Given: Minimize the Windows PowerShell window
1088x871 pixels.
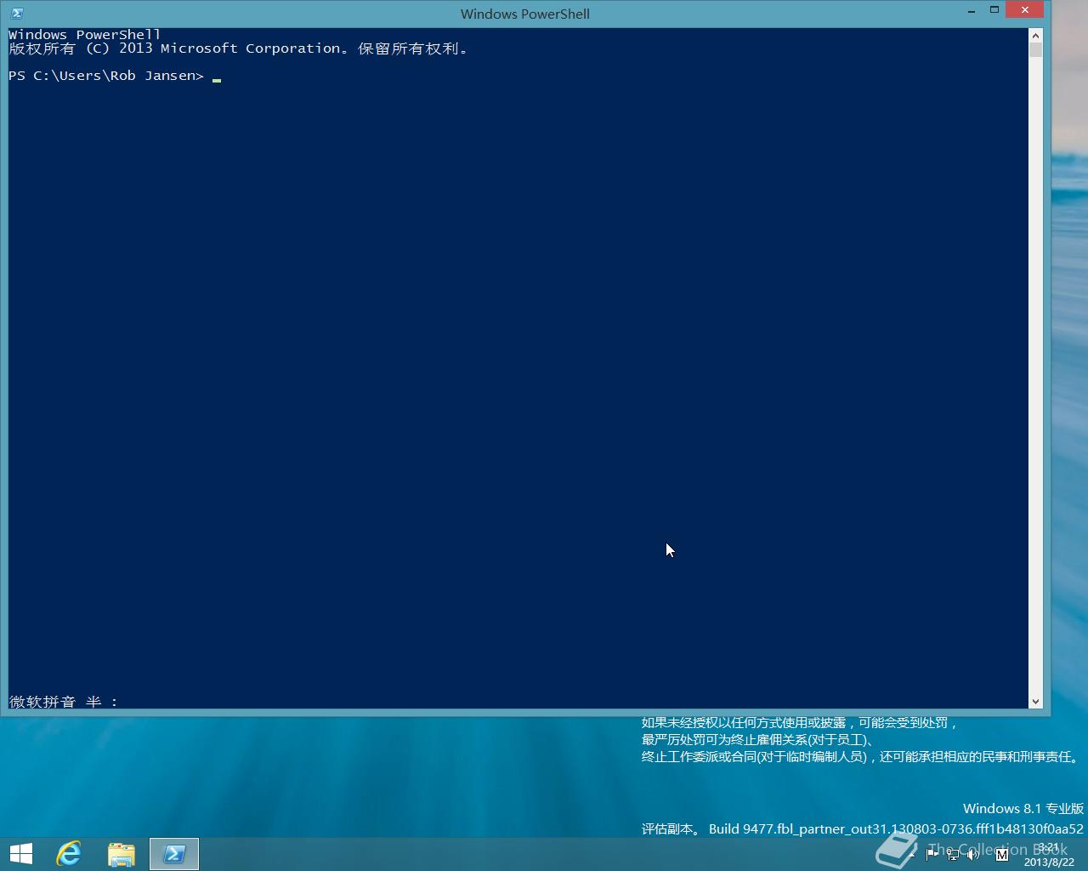Looking at the screenshot, I should tap(972, 11).
